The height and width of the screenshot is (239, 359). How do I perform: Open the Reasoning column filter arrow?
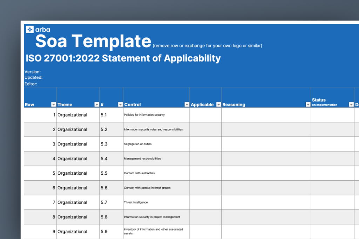pos(308,104)
